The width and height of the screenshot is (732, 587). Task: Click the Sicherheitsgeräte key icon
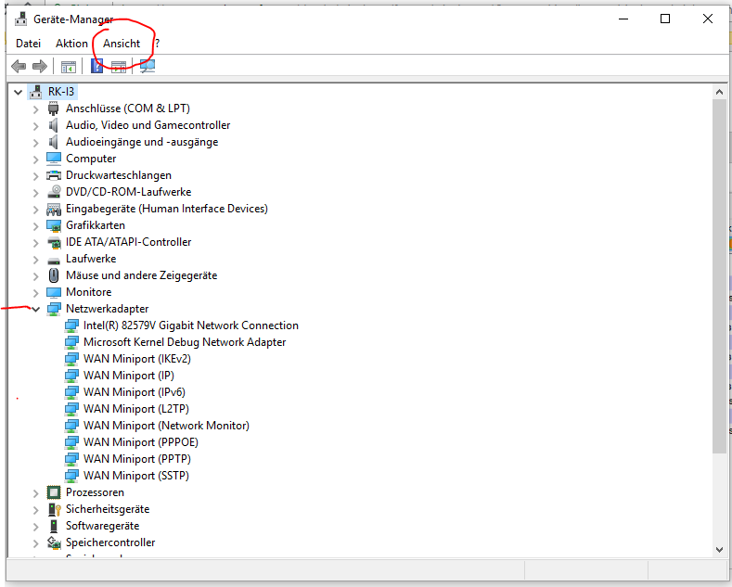pos(55,509)
